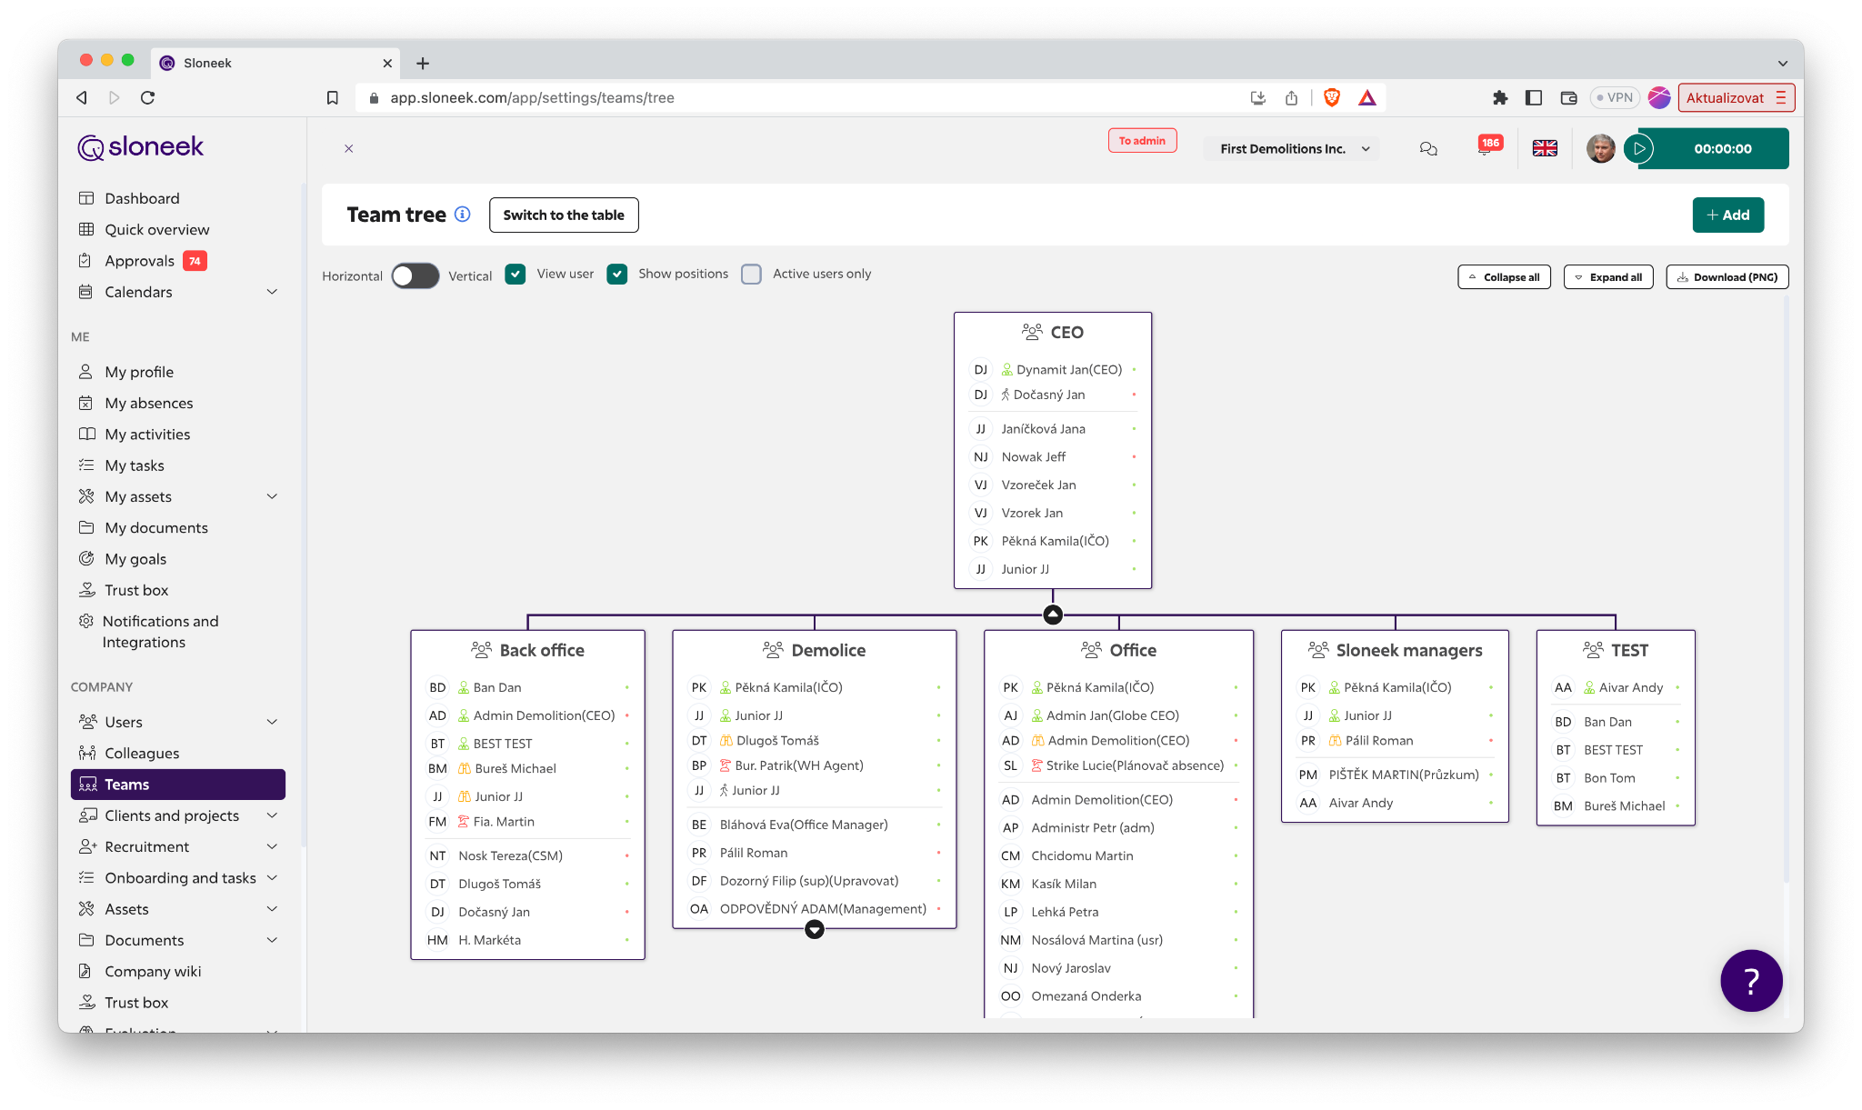This screenshot has width=1862, height=1110.
Task: Click Switch to the table button
Action: (x=564, y=215)
